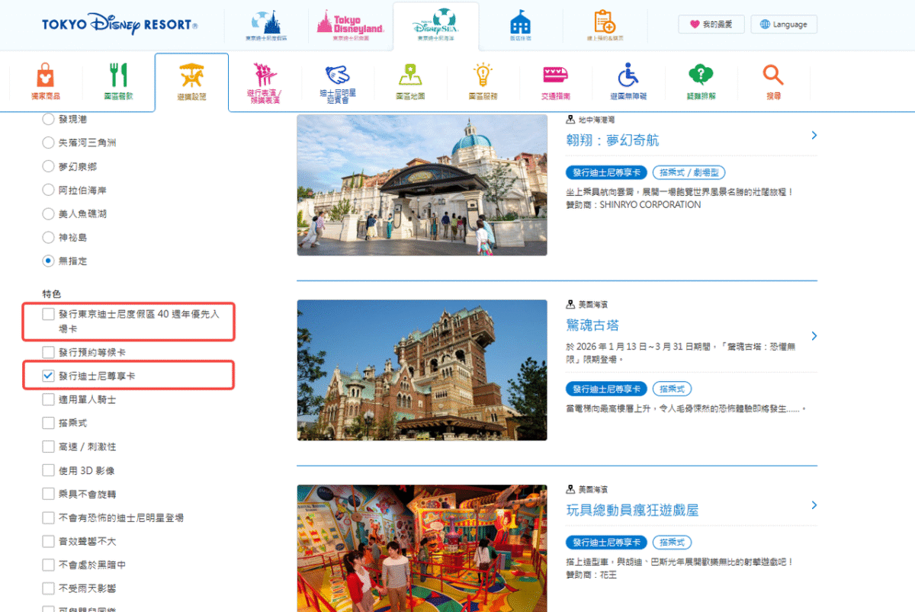The image size is (915, 612).
Task: Open the 搜尋 magnifying glass icon
Action: tap(773, 76)
